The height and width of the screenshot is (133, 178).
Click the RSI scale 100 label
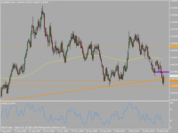click(x=171, y=103)
